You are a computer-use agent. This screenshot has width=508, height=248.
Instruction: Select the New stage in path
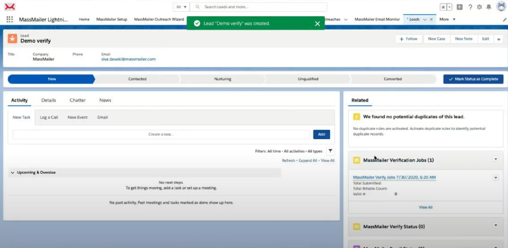click(51, 79)
